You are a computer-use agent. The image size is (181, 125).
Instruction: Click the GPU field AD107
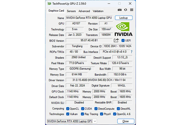coord(76,24)
